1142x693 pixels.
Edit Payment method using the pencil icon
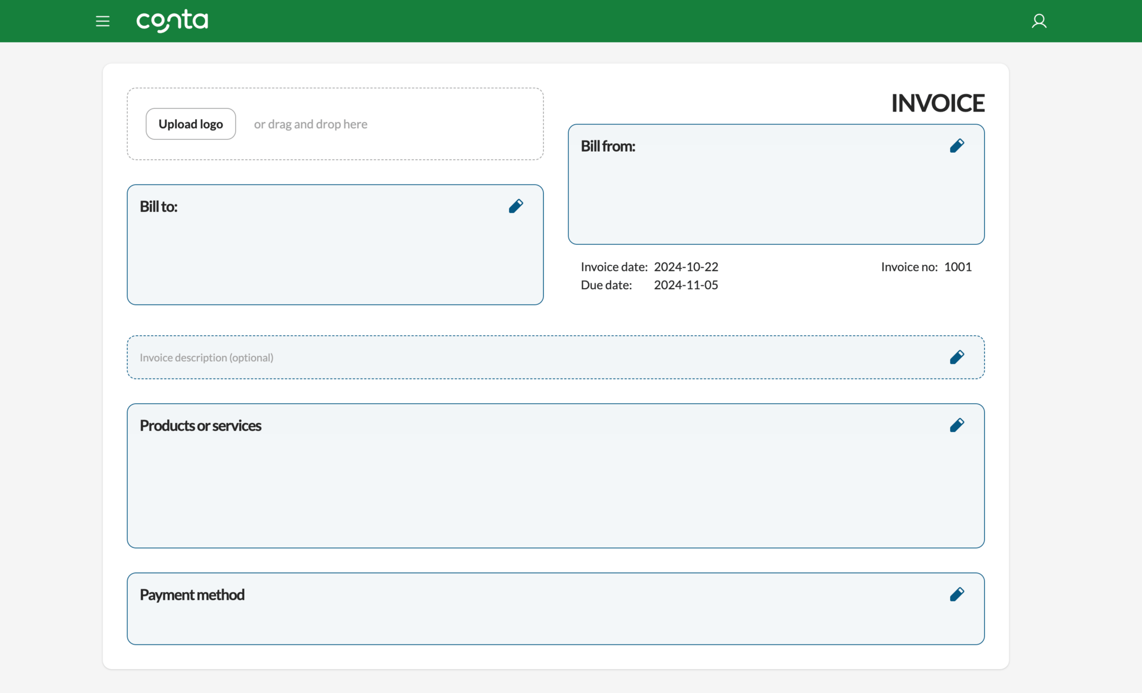(957, 594)
